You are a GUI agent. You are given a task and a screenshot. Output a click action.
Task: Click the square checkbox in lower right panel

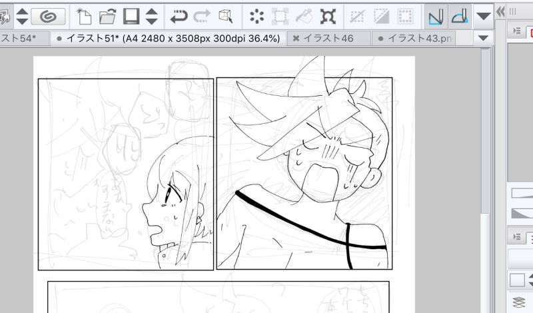click(x=517, y=280)
